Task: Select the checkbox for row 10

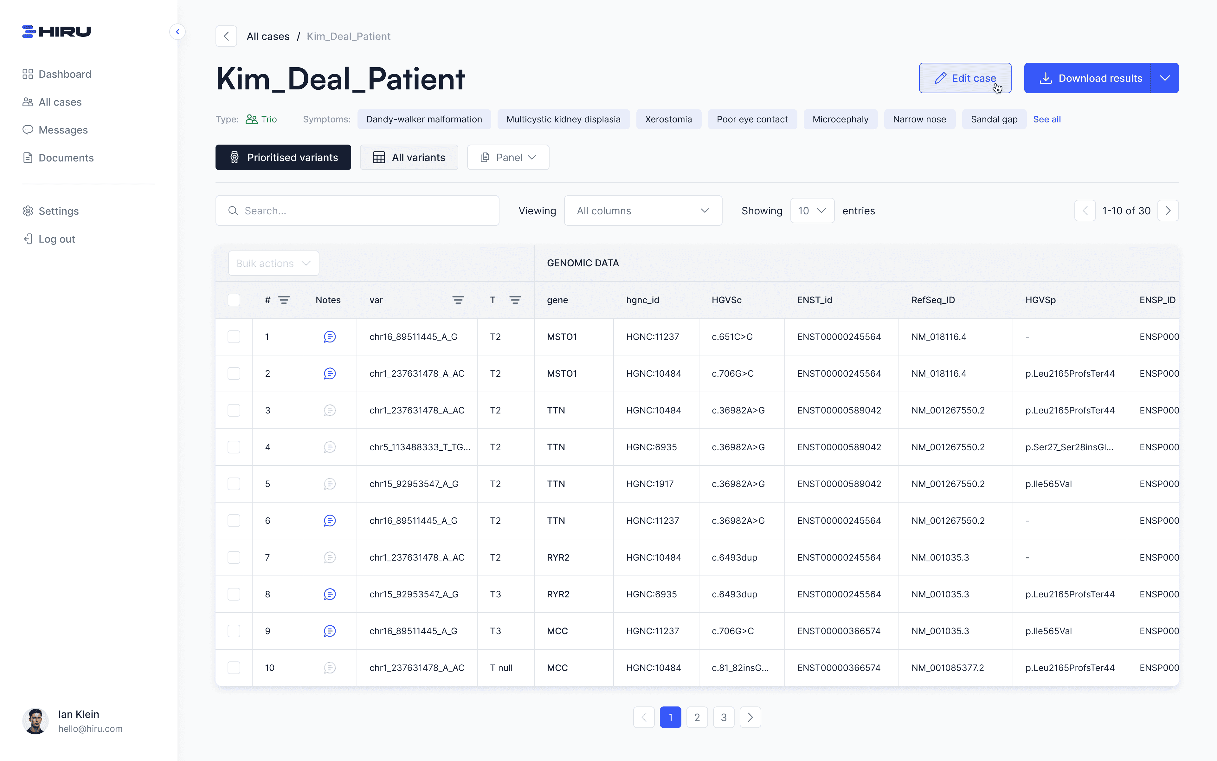Action: (x=234, y=667)
